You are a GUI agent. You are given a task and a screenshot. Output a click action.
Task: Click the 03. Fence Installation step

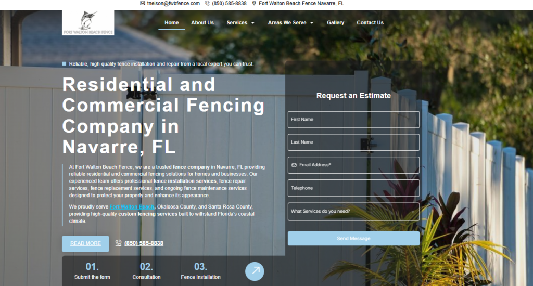(x=200, y=271)
